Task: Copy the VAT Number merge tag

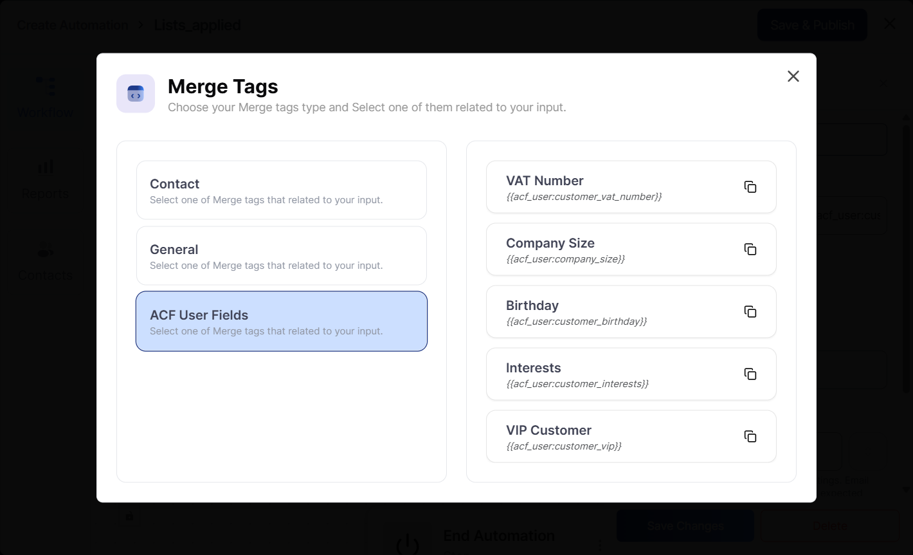Action: [x=750, y=186]
